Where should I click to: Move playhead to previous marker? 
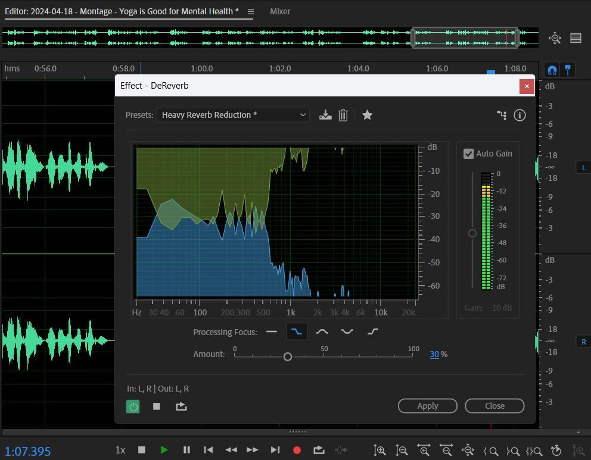click(208, 450)
